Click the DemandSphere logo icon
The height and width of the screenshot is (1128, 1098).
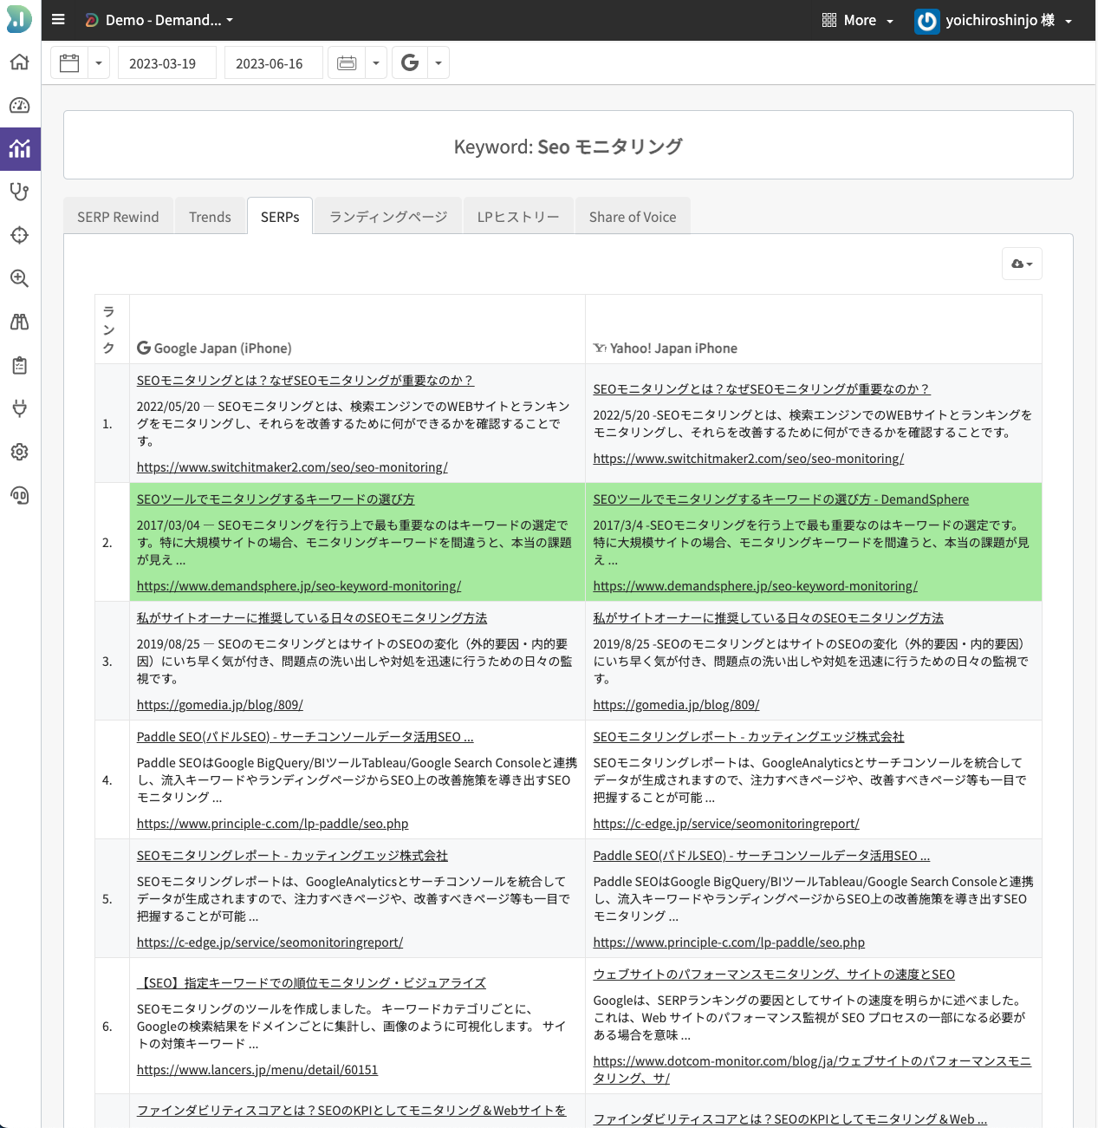(x=19, y=19)
